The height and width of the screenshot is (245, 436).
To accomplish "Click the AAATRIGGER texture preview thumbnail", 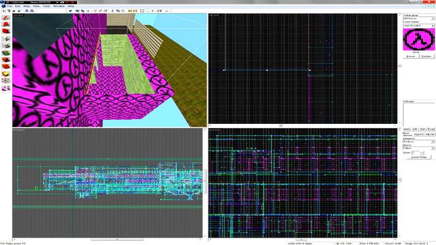I will [x=418, y=39].
